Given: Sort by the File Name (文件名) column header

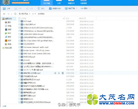Looking at the screenshot, I should [24, 18].
